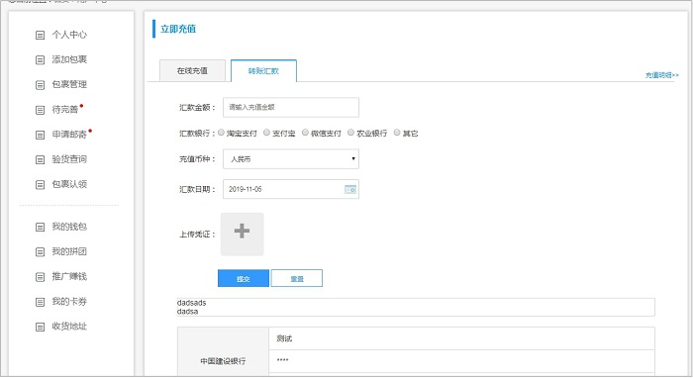Click the icon beside 推广赚钱

(40, 277)
